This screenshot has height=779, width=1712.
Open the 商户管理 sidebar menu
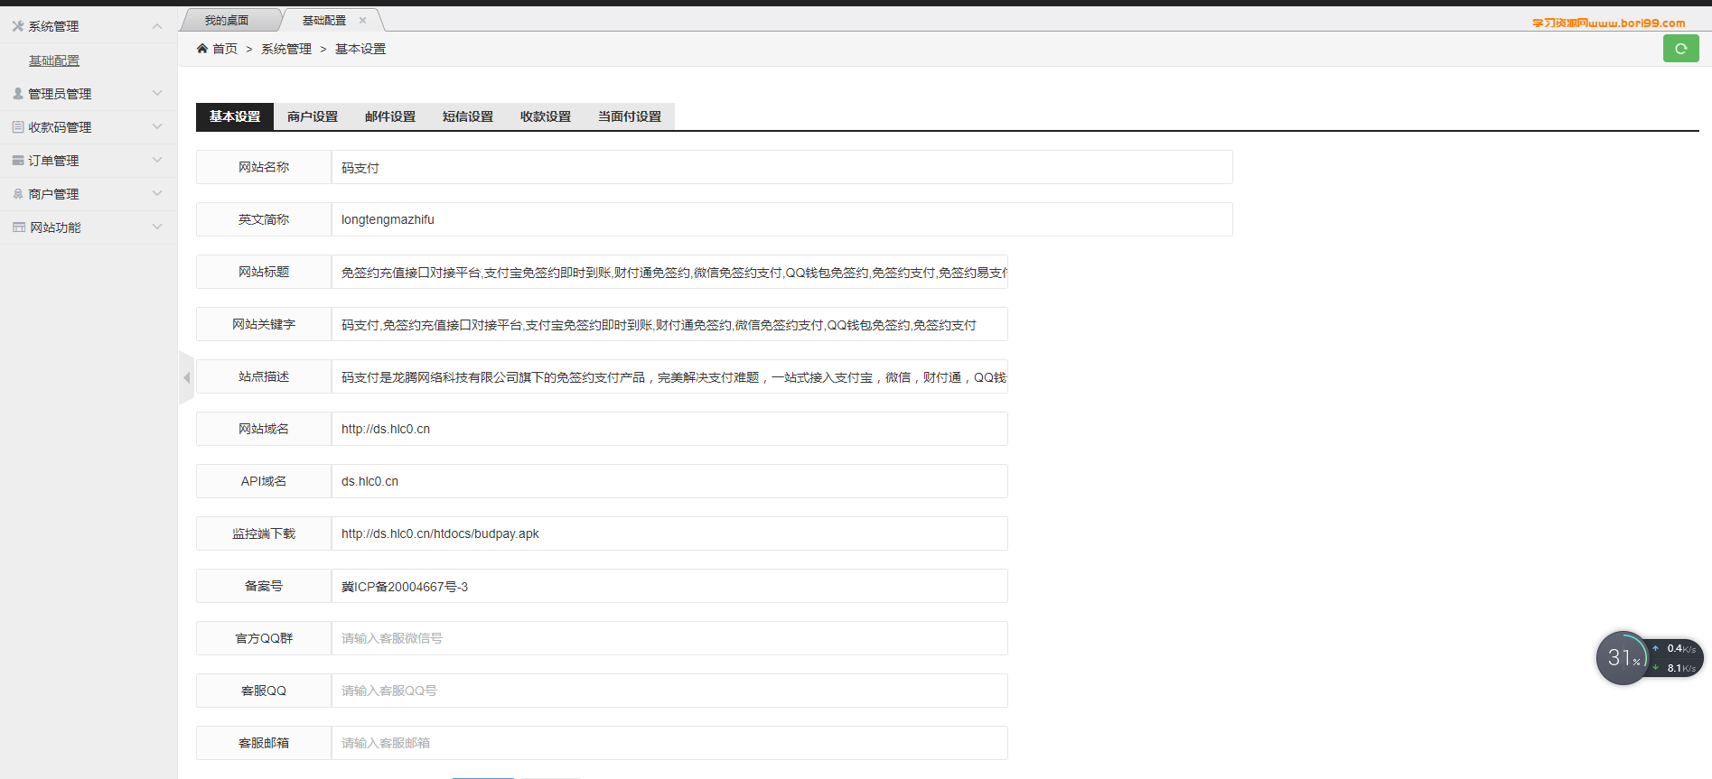point(89,194)
